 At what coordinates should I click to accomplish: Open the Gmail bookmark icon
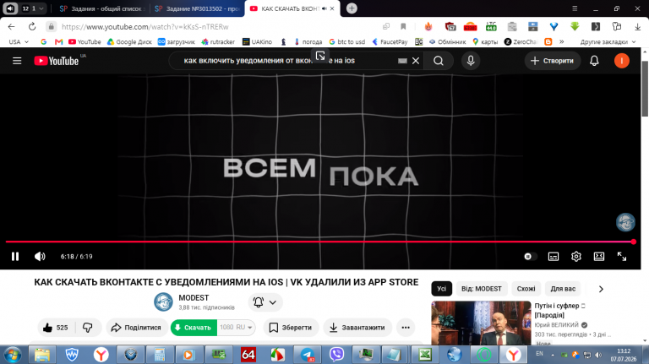[58, 41]
